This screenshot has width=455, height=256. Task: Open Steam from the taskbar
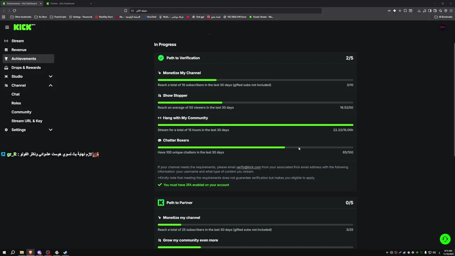(x=65, y=252)
